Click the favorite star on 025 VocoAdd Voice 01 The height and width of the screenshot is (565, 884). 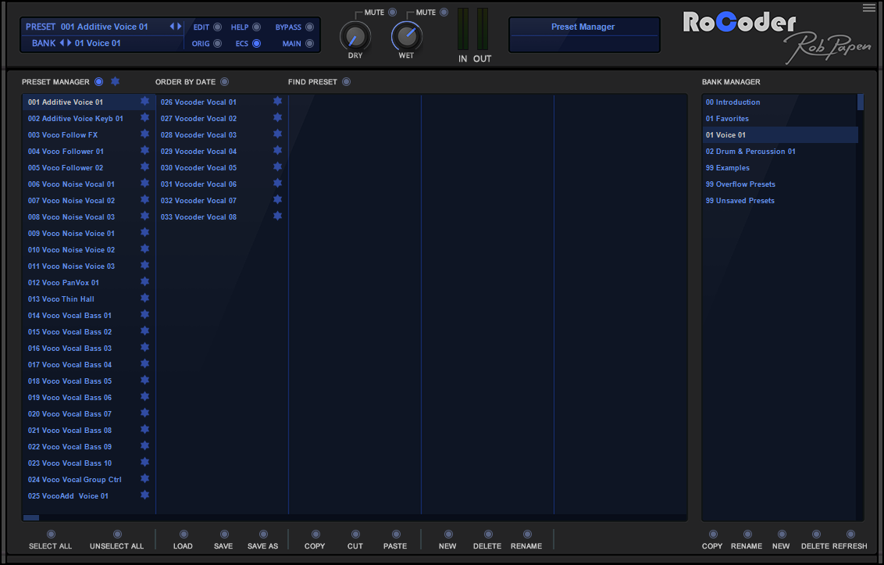tap(144, 495)
